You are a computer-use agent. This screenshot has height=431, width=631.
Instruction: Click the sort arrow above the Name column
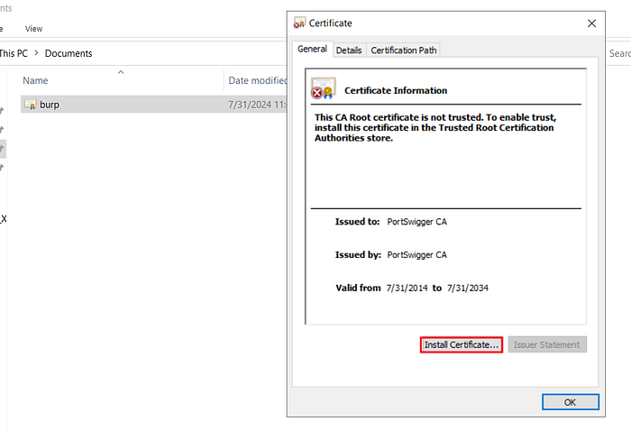point(121,72)
